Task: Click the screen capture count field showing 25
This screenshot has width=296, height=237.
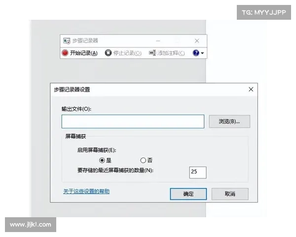Action: [x=198, y=172]
